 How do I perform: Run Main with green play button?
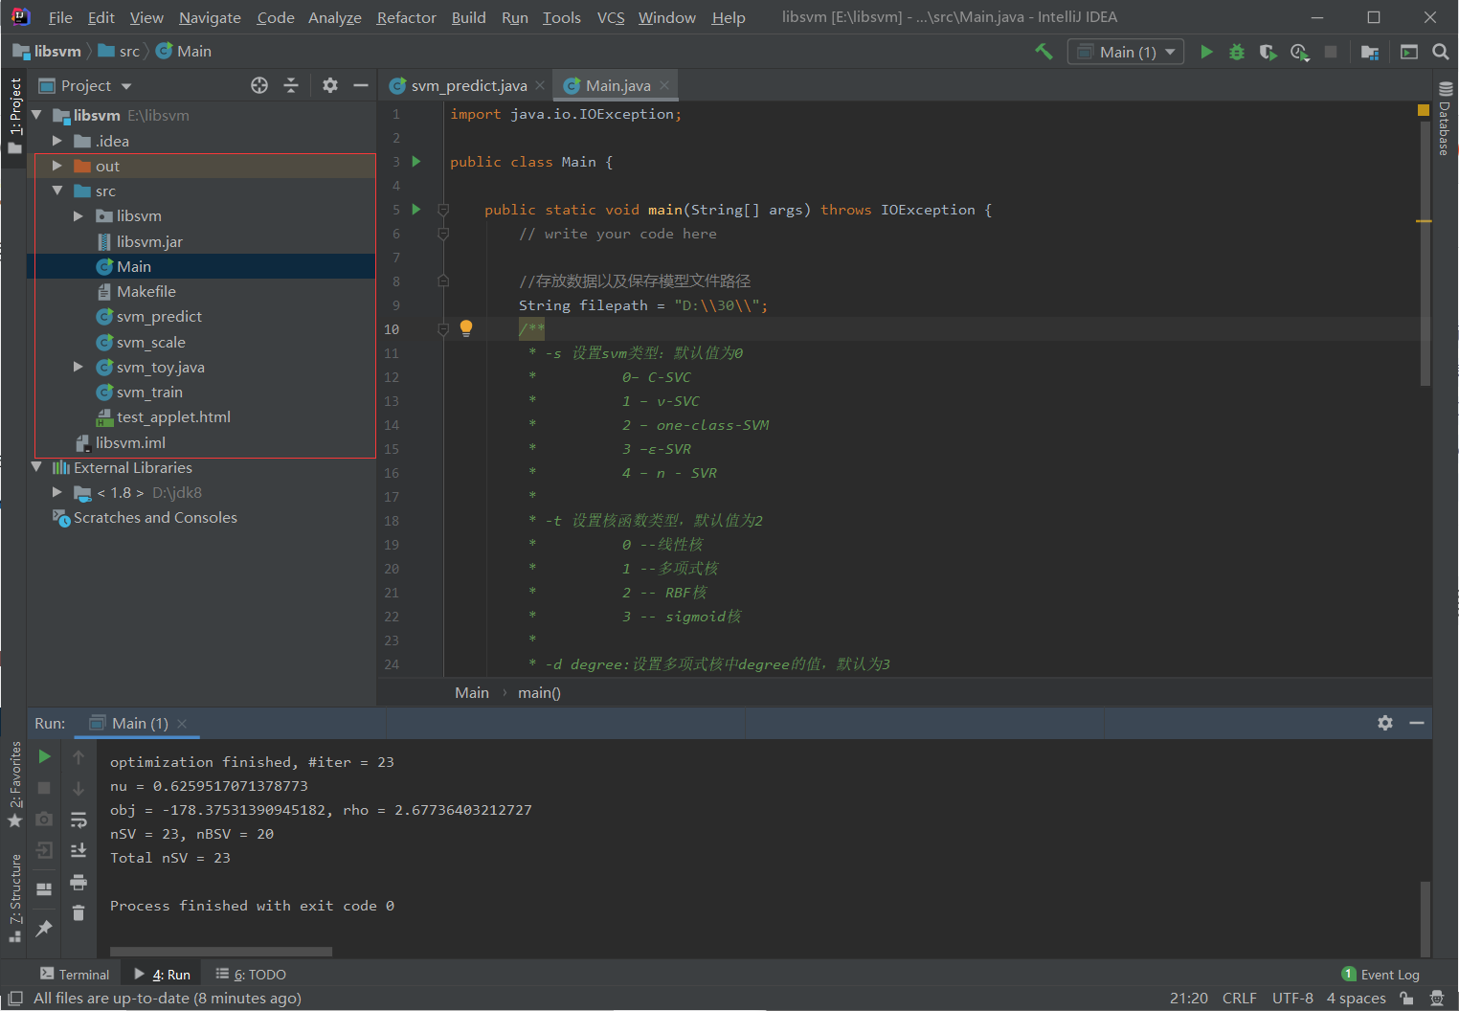pos(1206,52)
